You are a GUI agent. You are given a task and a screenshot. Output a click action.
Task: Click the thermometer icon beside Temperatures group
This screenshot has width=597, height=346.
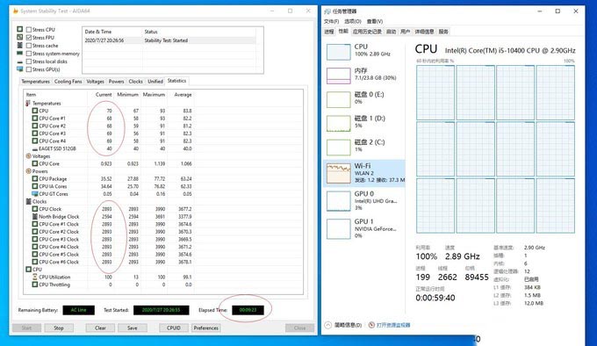point(28,103)
